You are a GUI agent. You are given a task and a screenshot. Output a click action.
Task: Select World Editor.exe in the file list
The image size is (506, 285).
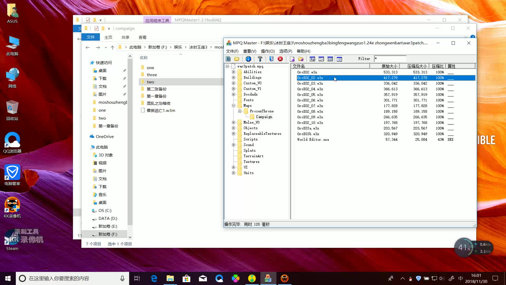tap(313, 140)
